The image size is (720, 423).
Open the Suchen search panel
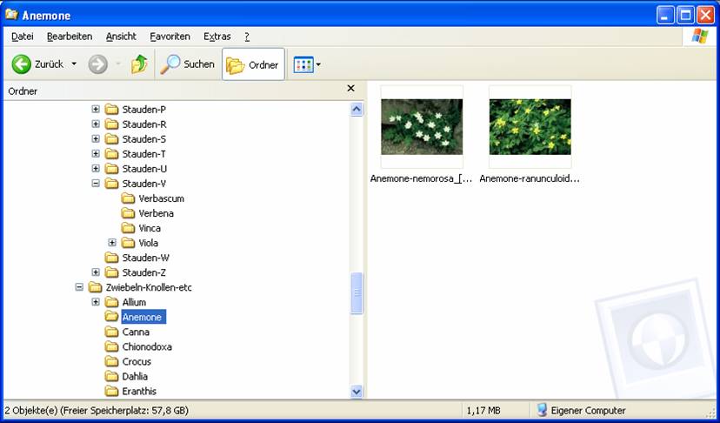[188, 64]
